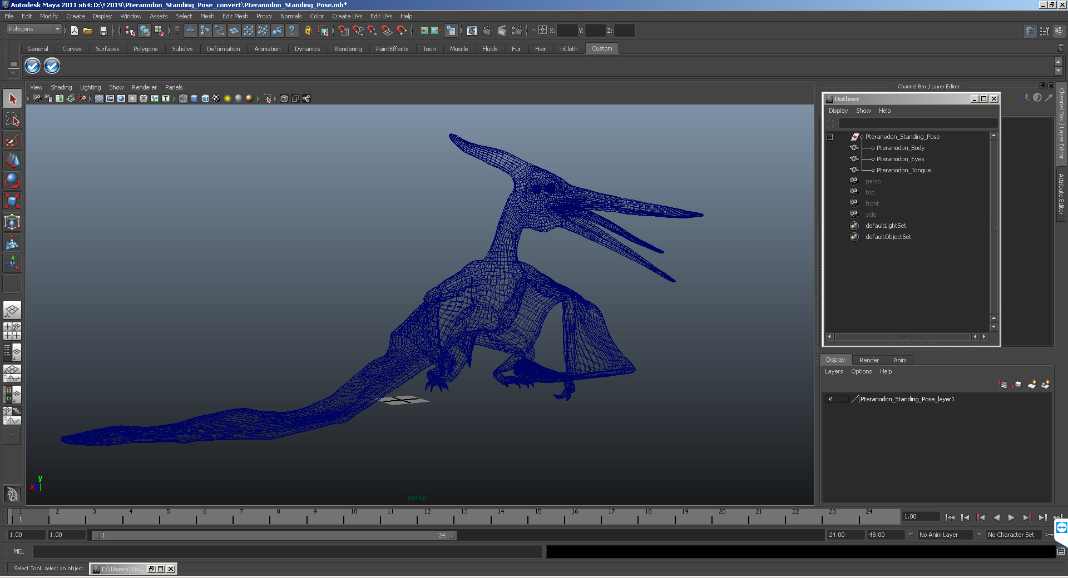This screenshot has height=578, width=1068.
Task: Switch to four view layout
Action: click(12, 331)
